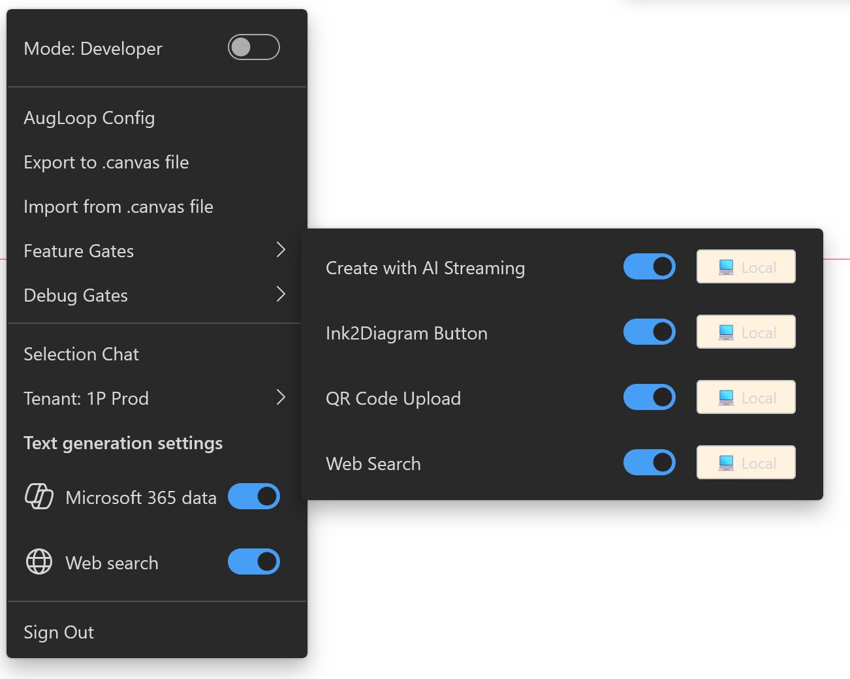Open AugLoop Config

click(x=89, y=118)
